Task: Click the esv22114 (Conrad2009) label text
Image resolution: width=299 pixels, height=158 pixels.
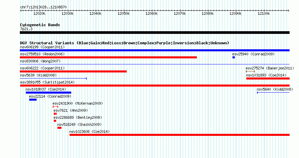Action: pos(50,96)
